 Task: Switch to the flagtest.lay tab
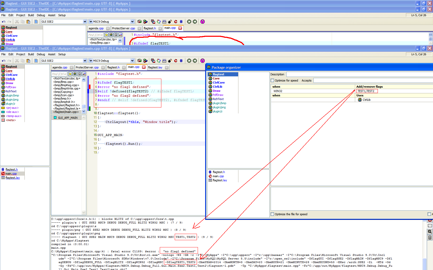155,67
